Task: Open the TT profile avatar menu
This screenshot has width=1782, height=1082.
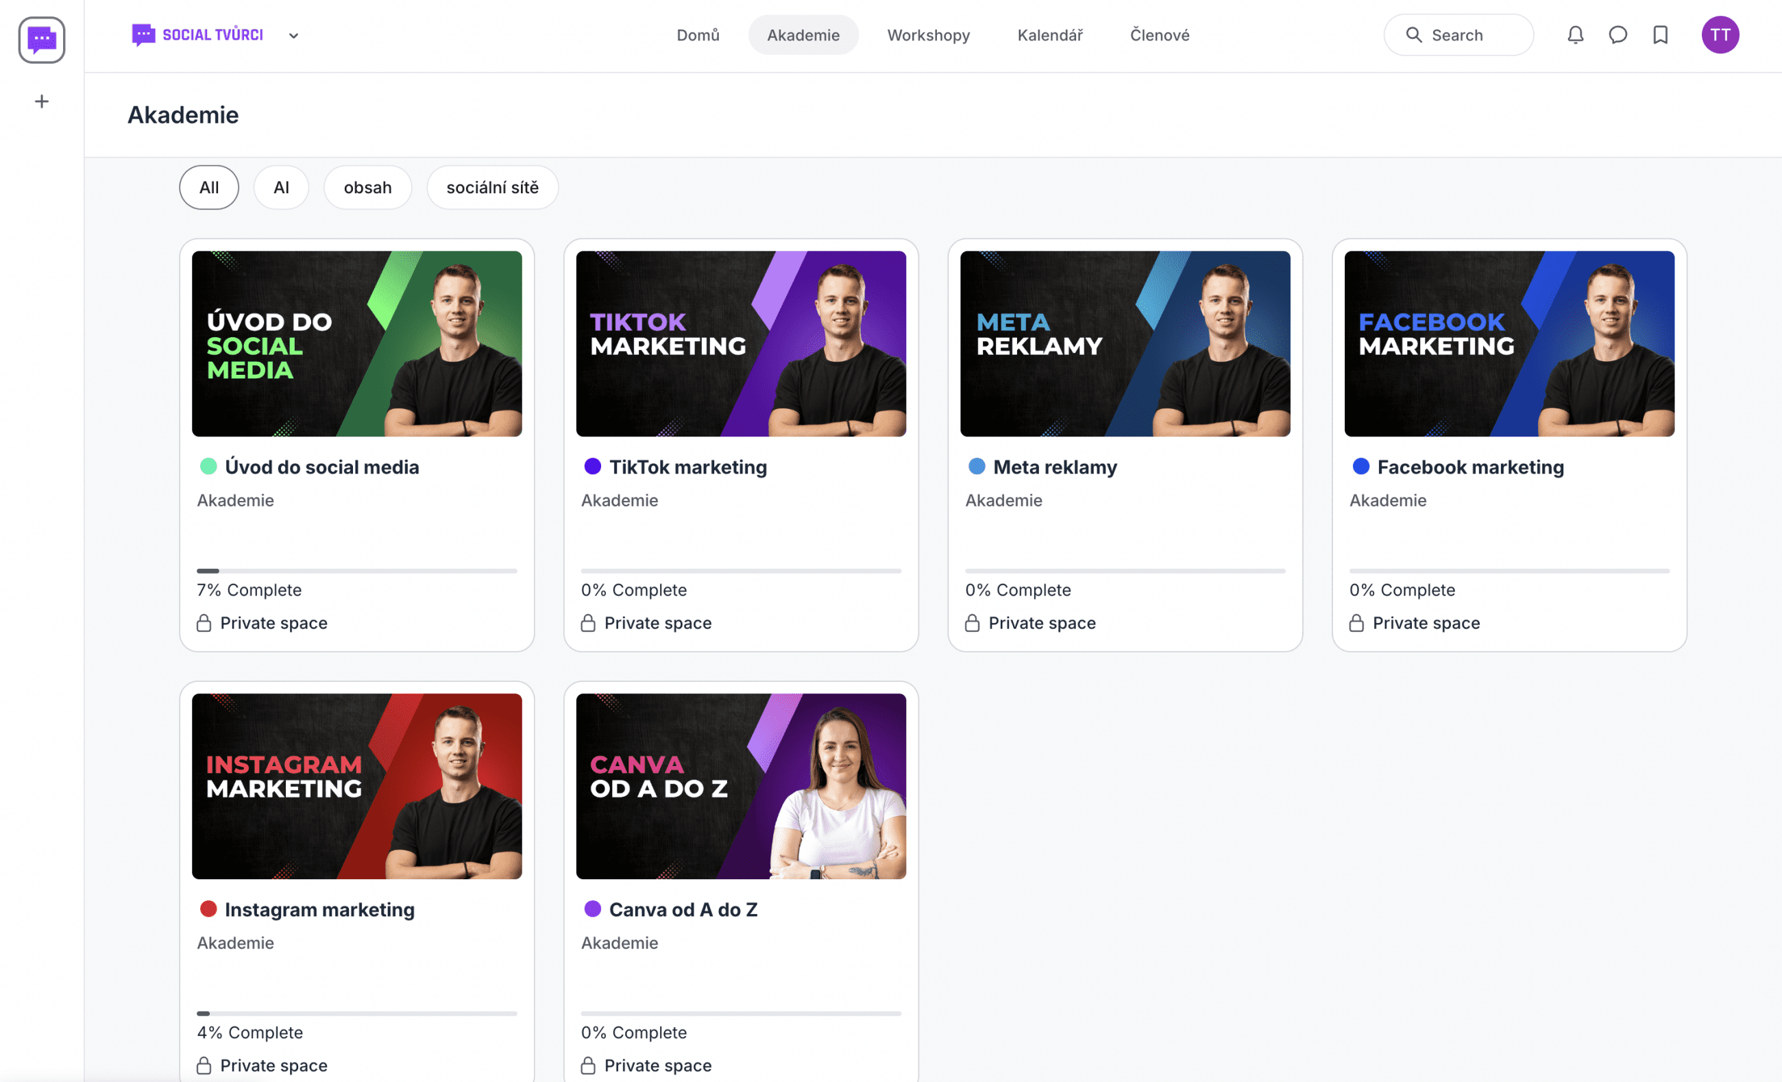Action: [1720, 35]
